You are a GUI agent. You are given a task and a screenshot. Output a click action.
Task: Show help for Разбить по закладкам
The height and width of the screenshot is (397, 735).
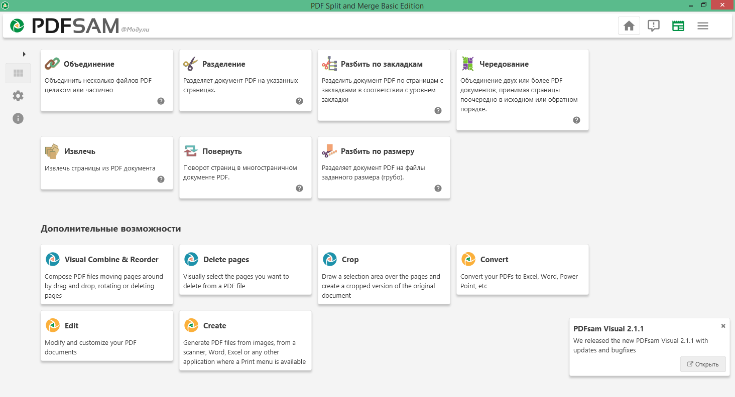coord(438,111)
